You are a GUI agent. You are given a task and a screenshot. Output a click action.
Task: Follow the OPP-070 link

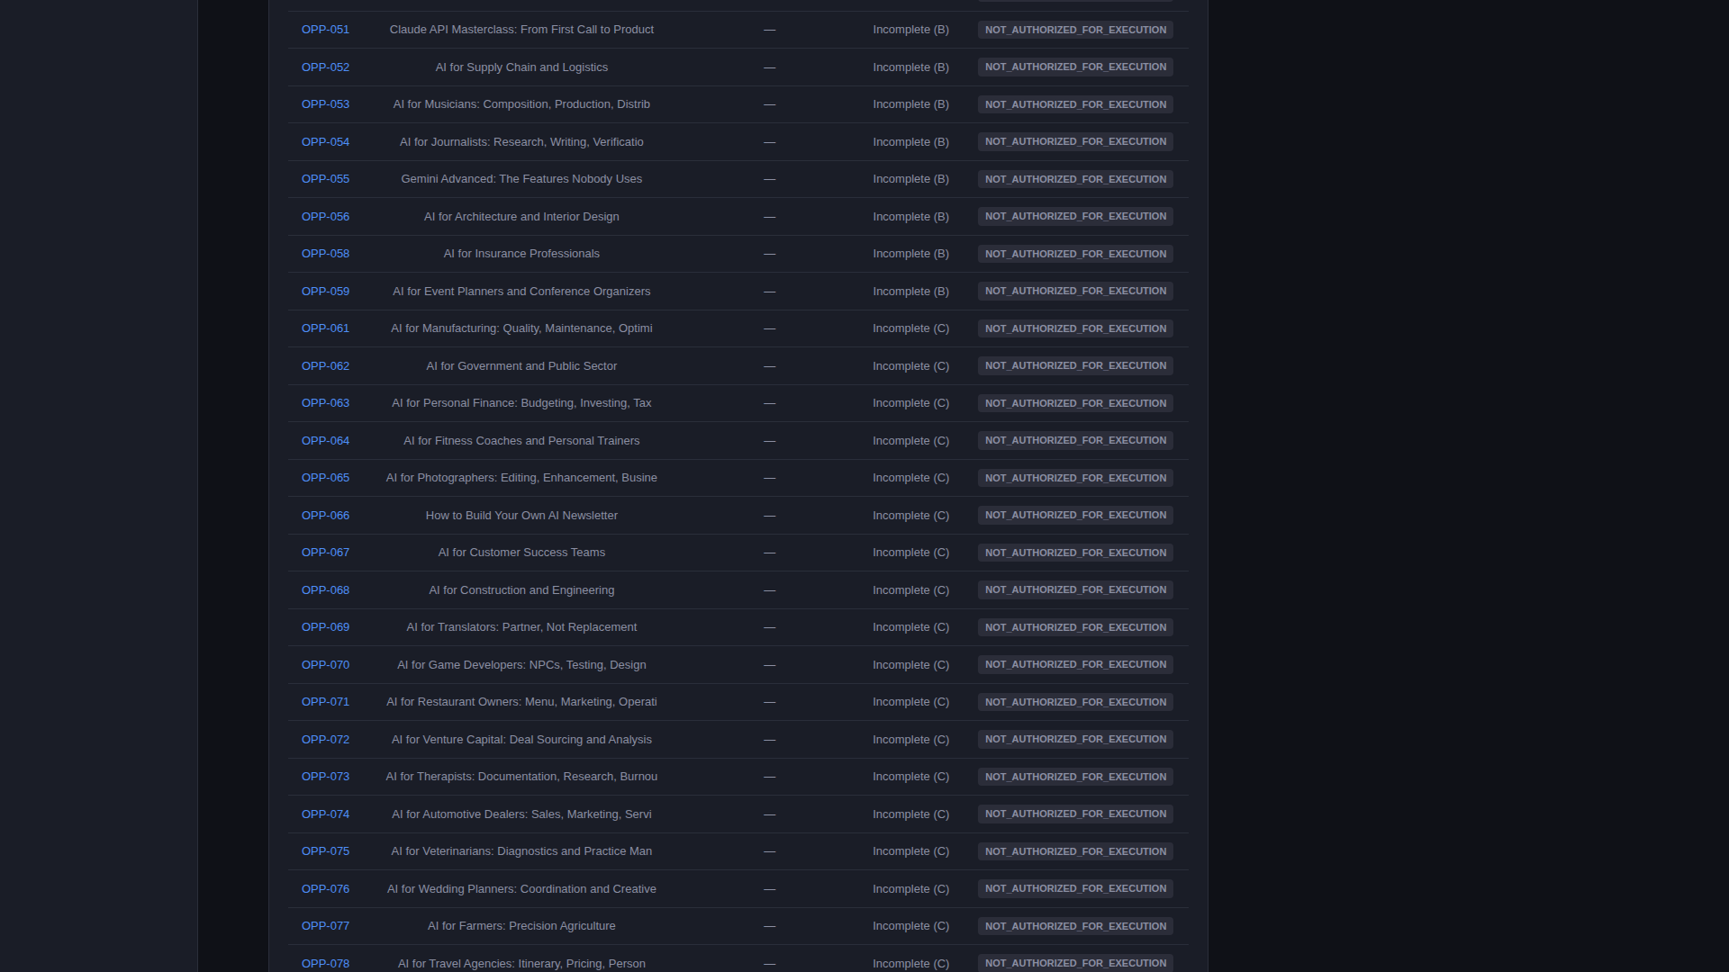[x=325, y=665]
